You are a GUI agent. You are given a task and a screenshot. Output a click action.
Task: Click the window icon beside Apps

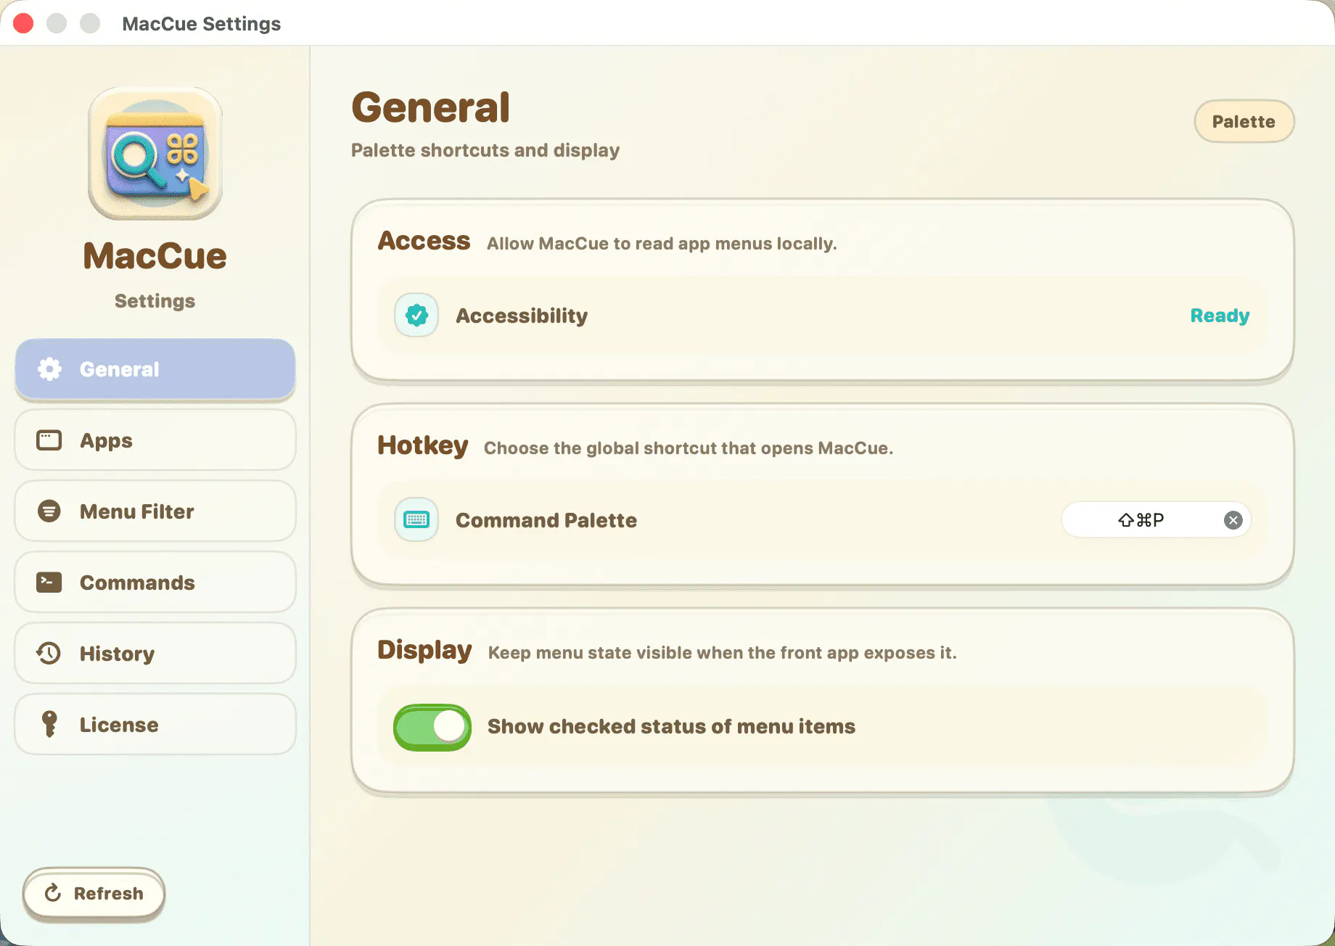point(49,440)
